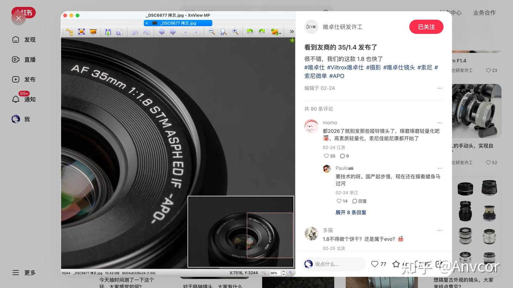
Task: Open options for momo's comment
Action: point(440,123)
